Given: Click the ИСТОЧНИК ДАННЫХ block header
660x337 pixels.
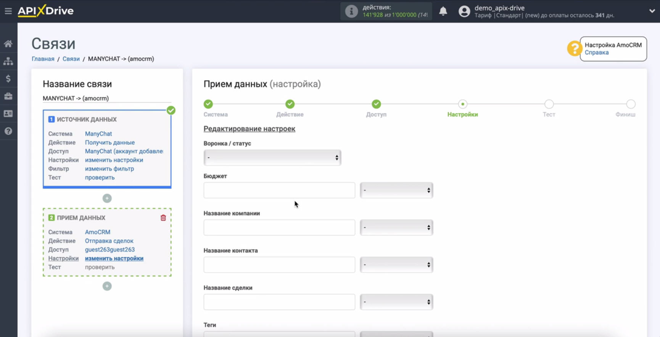Looking at the screenshot, I should [87, 119].
